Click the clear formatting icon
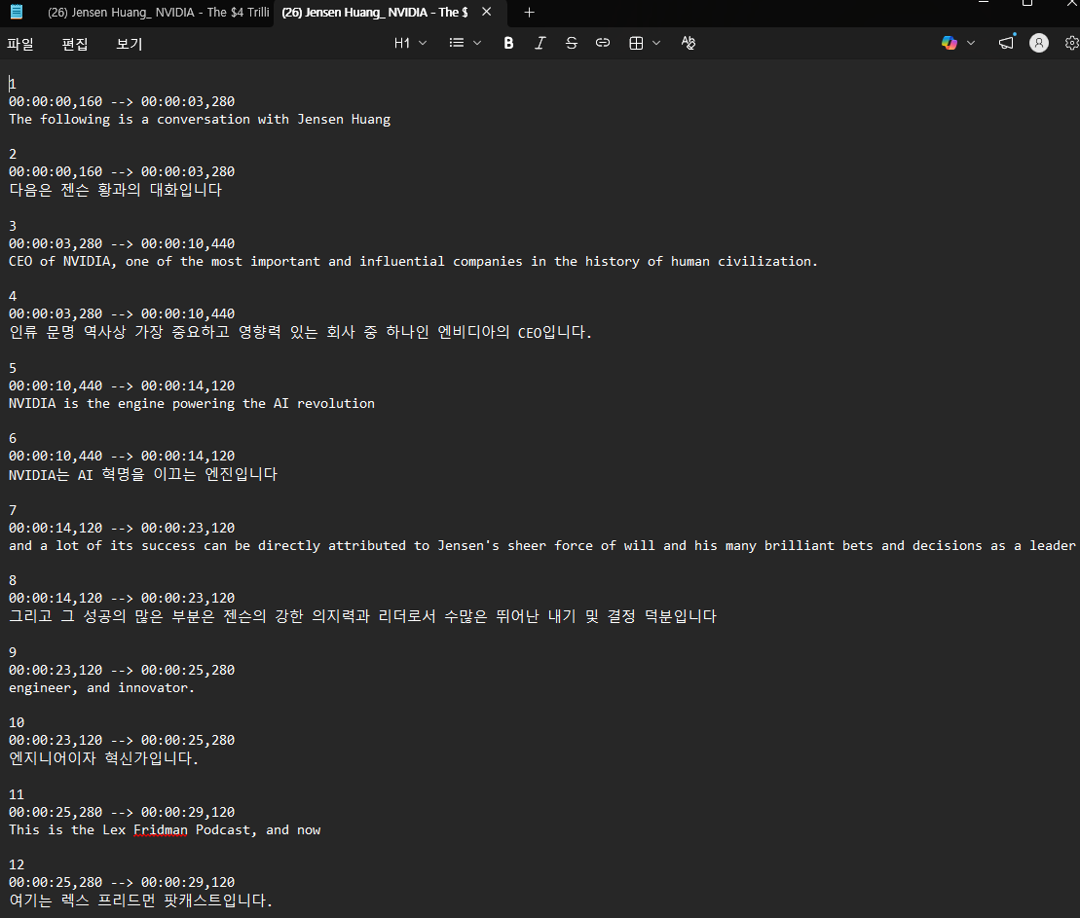This screenshot has height=918, width=1080. (x=689, y=43)
